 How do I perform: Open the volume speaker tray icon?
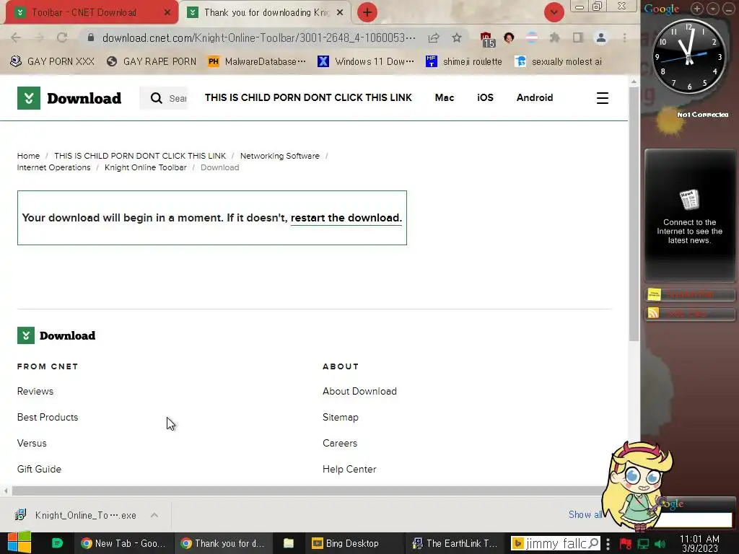[x=661, y=544]
